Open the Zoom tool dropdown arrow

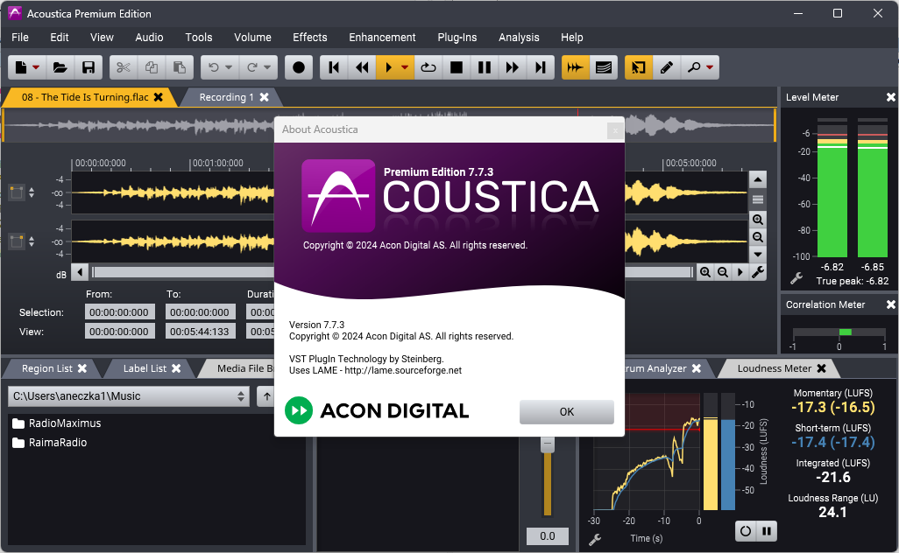point(710,67)
